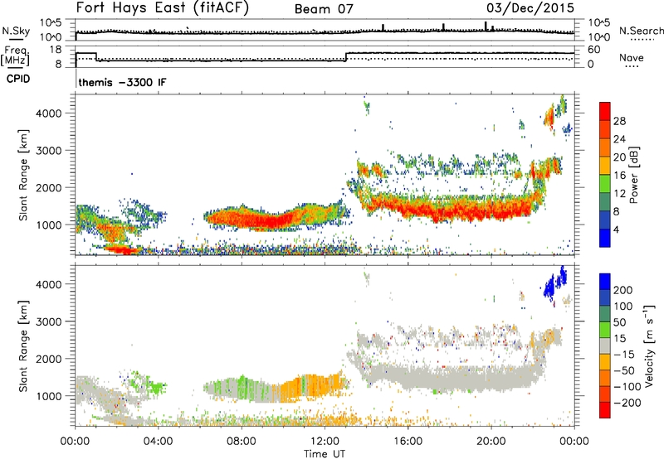Click the '12:00' time tick label
The image size is (664, 459).
point(325,442)
